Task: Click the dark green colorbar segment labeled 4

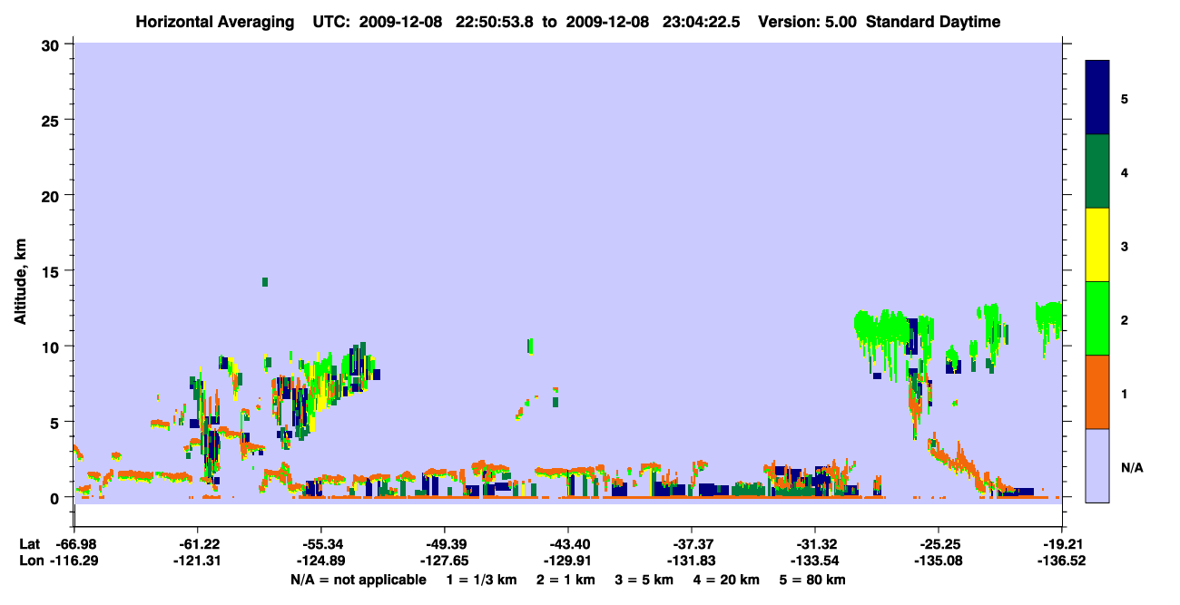Action: (1097, 171)
